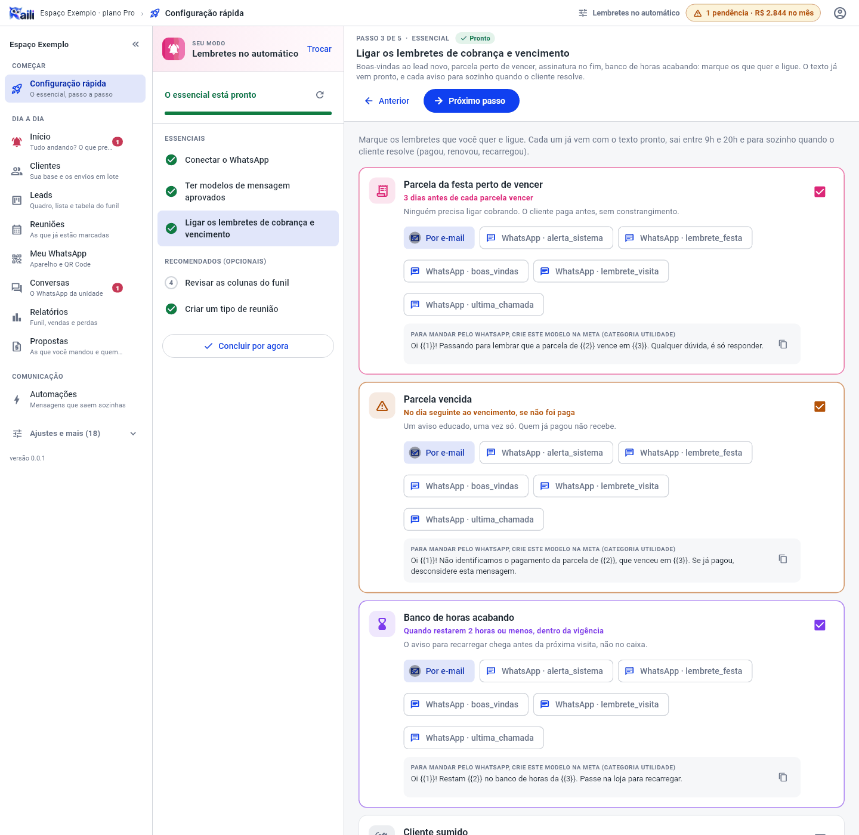Expand 'Ajustes e mais (18)' section
Image resolution: width=859 pixels, height=835 pixels.
tap(75, 434)
